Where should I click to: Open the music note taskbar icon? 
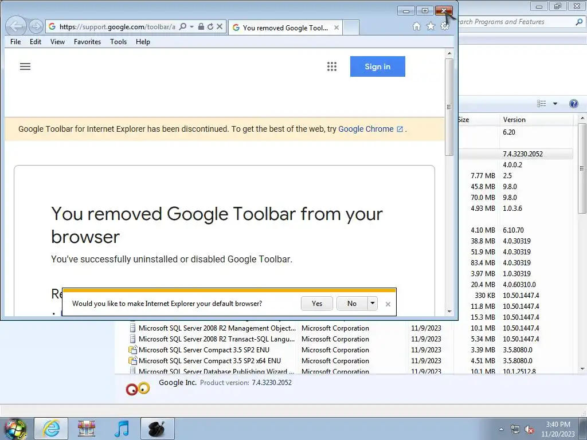[122, 429]
